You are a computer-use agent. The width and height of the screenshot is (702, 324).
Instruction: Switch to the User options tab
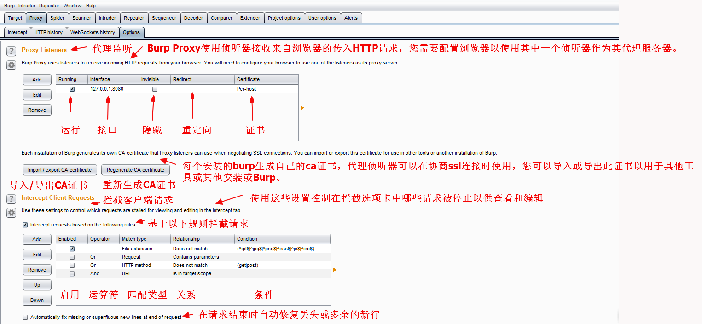point(322,18)
